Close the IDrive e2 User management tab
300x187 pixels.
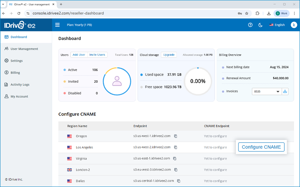point(53,4)
